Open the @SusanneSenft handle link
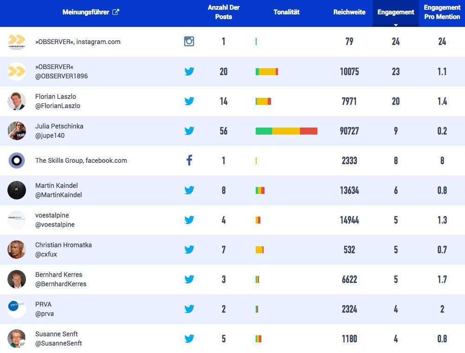This screenshot has width=465, height=353. coord(58,343)
